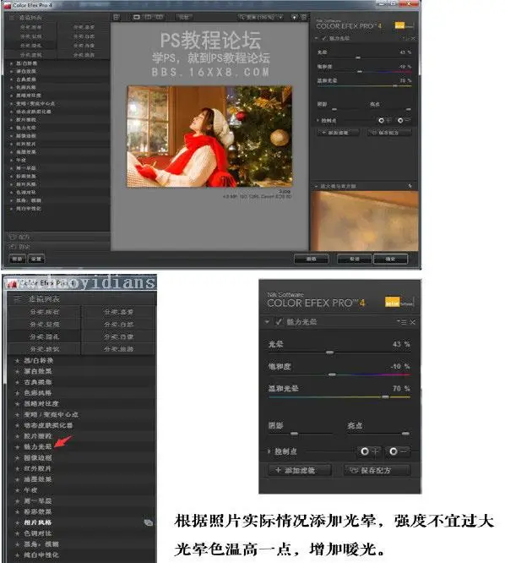The height and width of the screenshot is (563, 505).
Task: Click the 帮助 button in main window
Action: click(x=17, y=259)
